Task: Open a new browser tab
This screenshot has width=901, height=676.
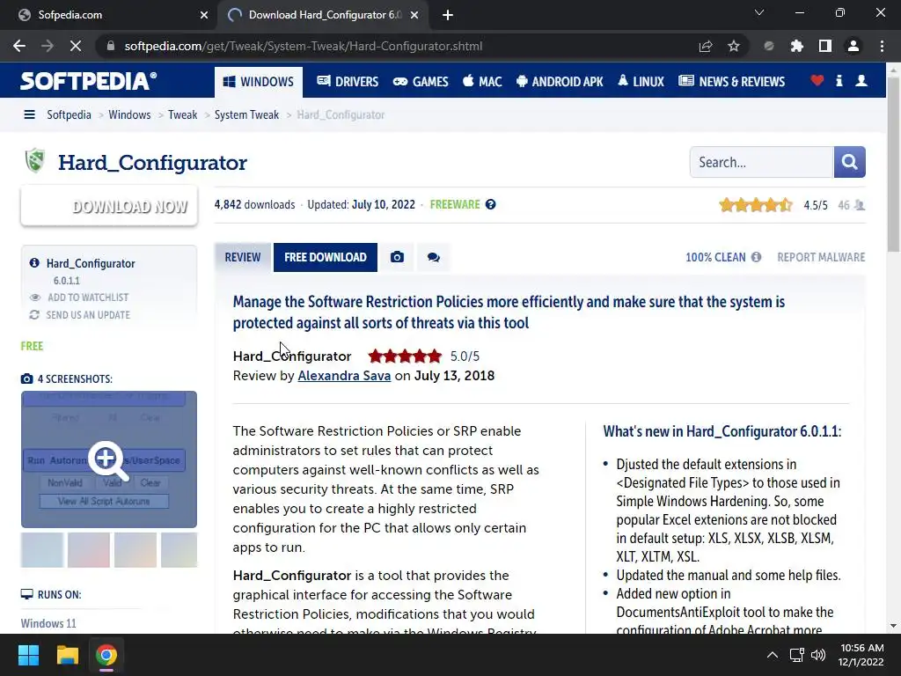Action: click(x=448, y=15)
